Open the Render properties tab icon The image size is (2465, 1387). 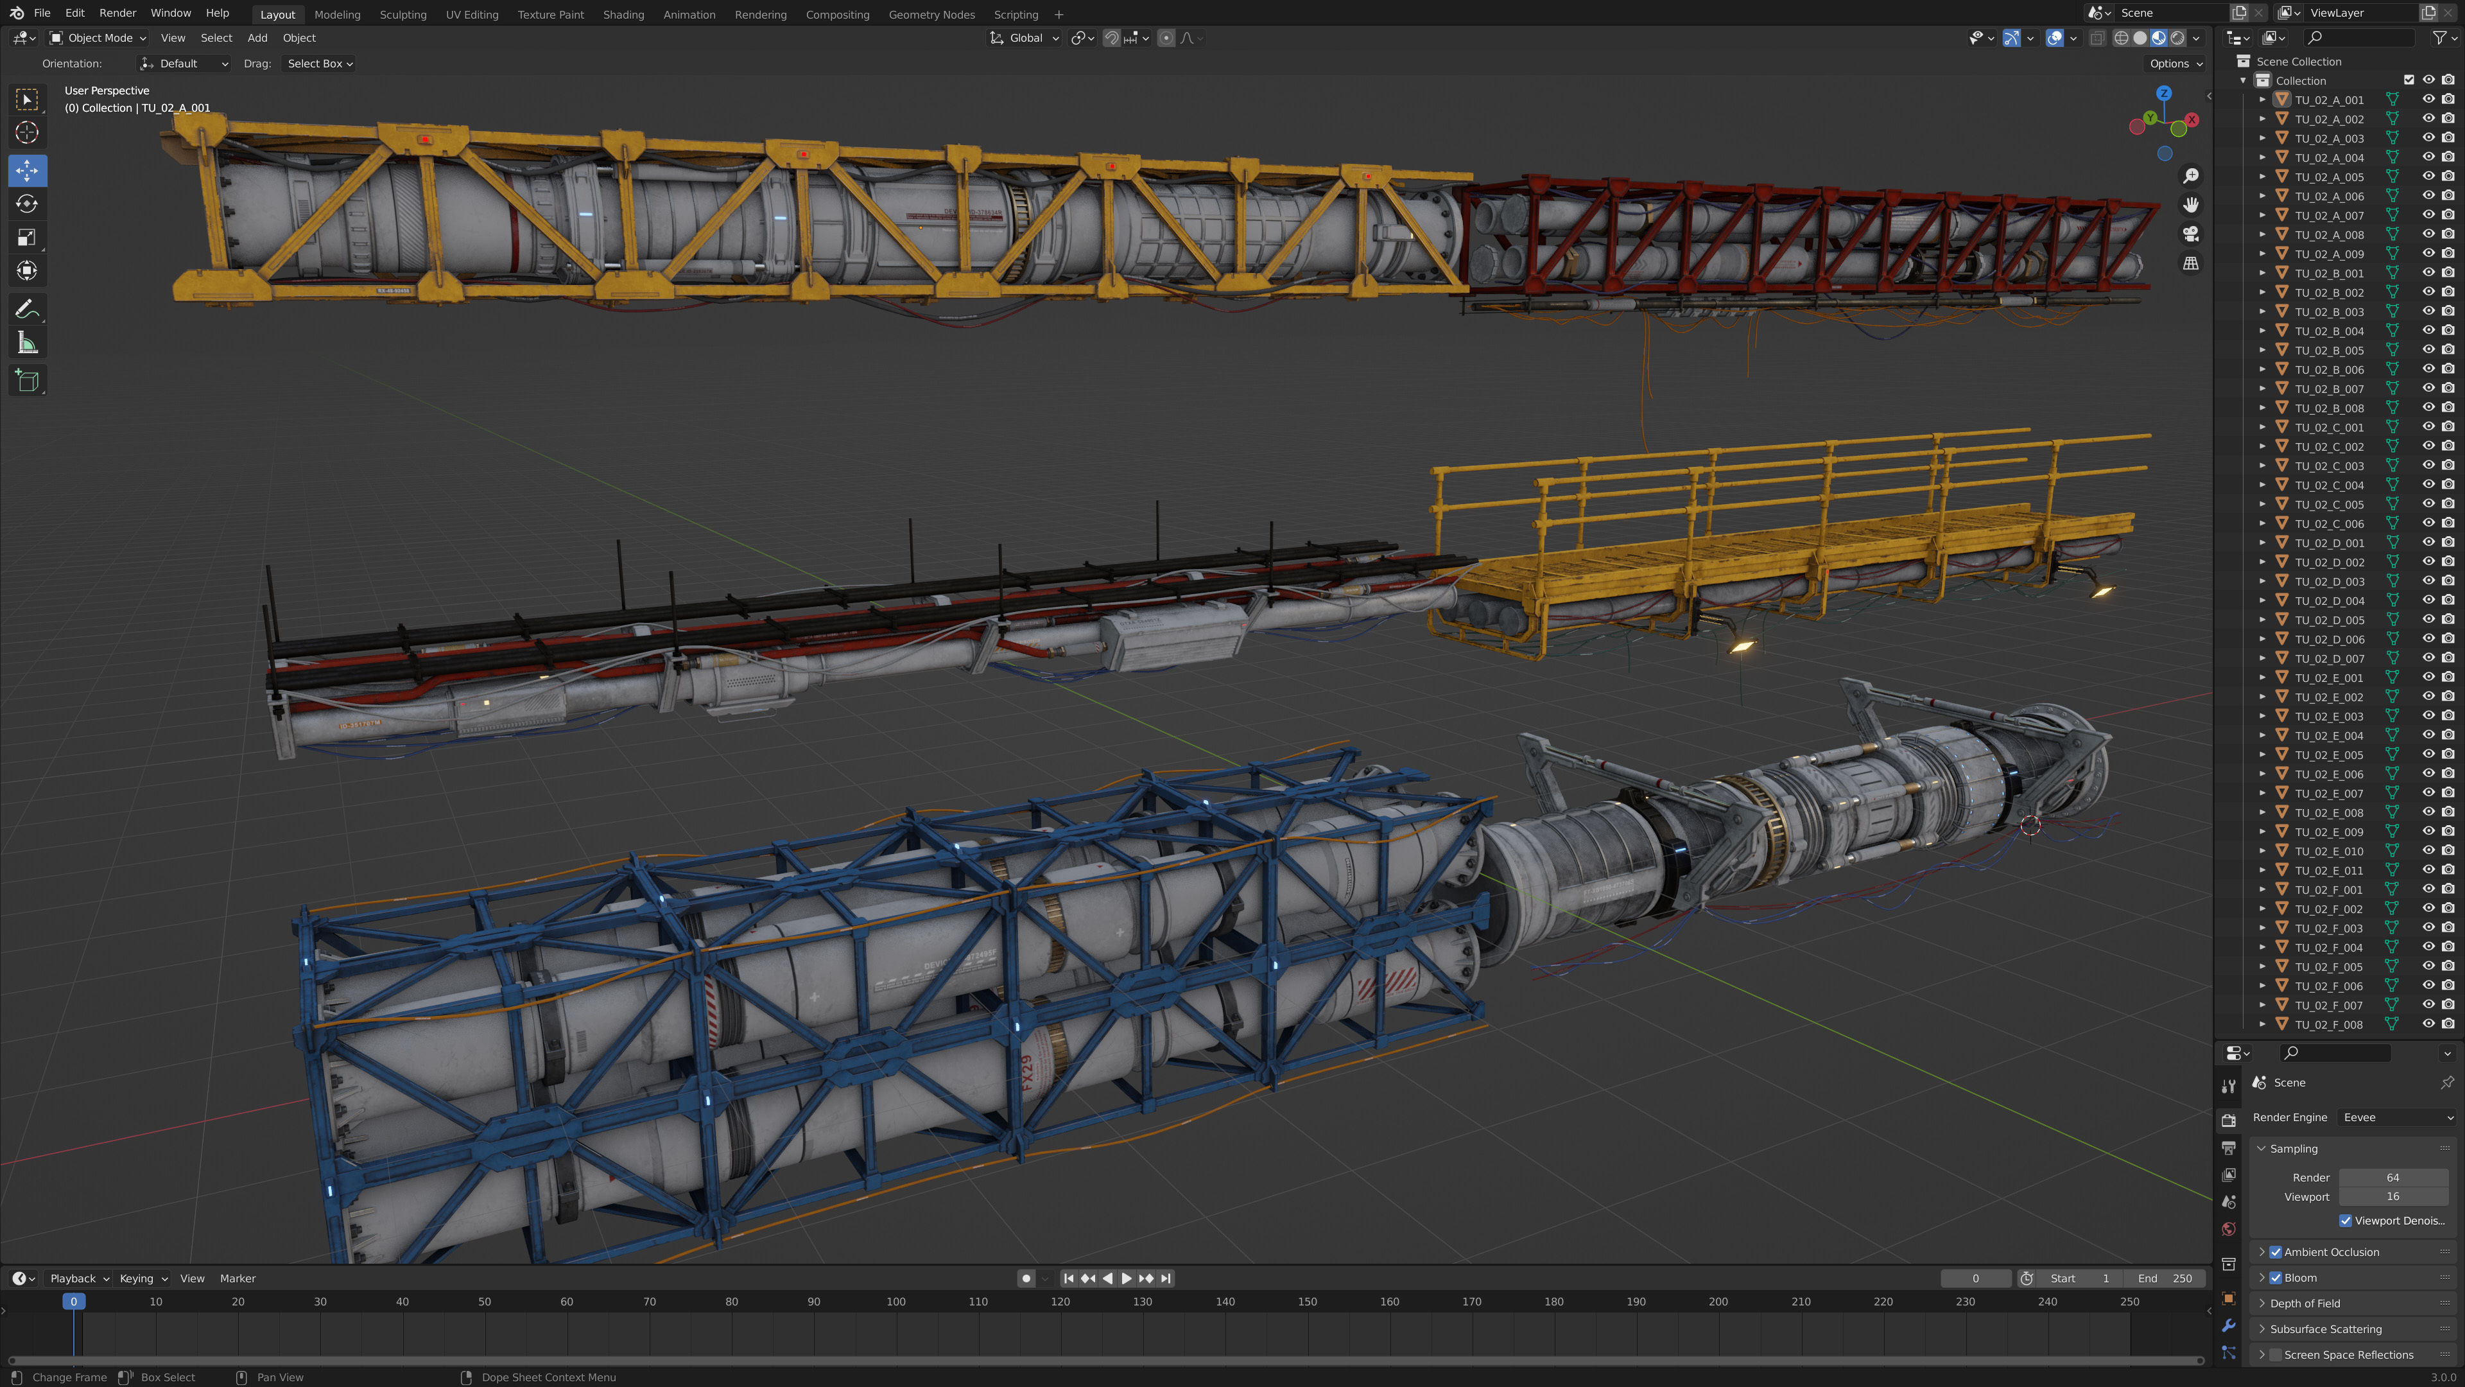2229,1120
